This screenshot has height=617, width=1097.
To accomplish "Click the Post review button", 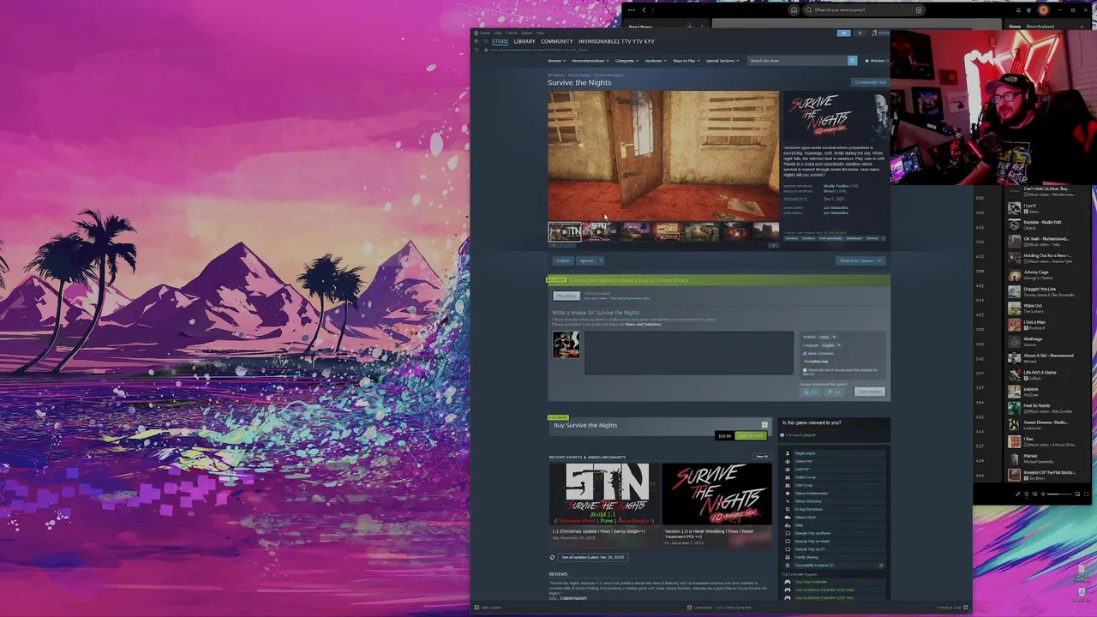I will [x=869, y=392].
